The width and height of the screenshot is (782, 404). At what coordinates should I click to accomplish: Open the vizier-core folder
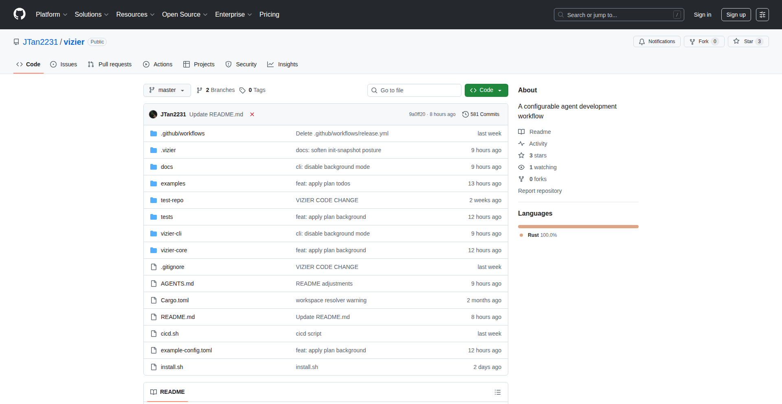point(174,250)
